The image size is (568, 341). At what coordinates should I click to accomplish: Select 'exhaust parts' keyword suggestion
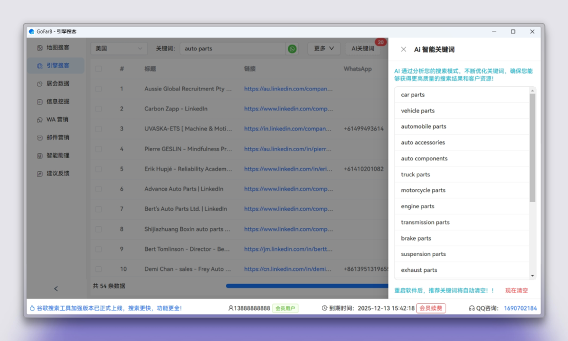pos(461,270)
